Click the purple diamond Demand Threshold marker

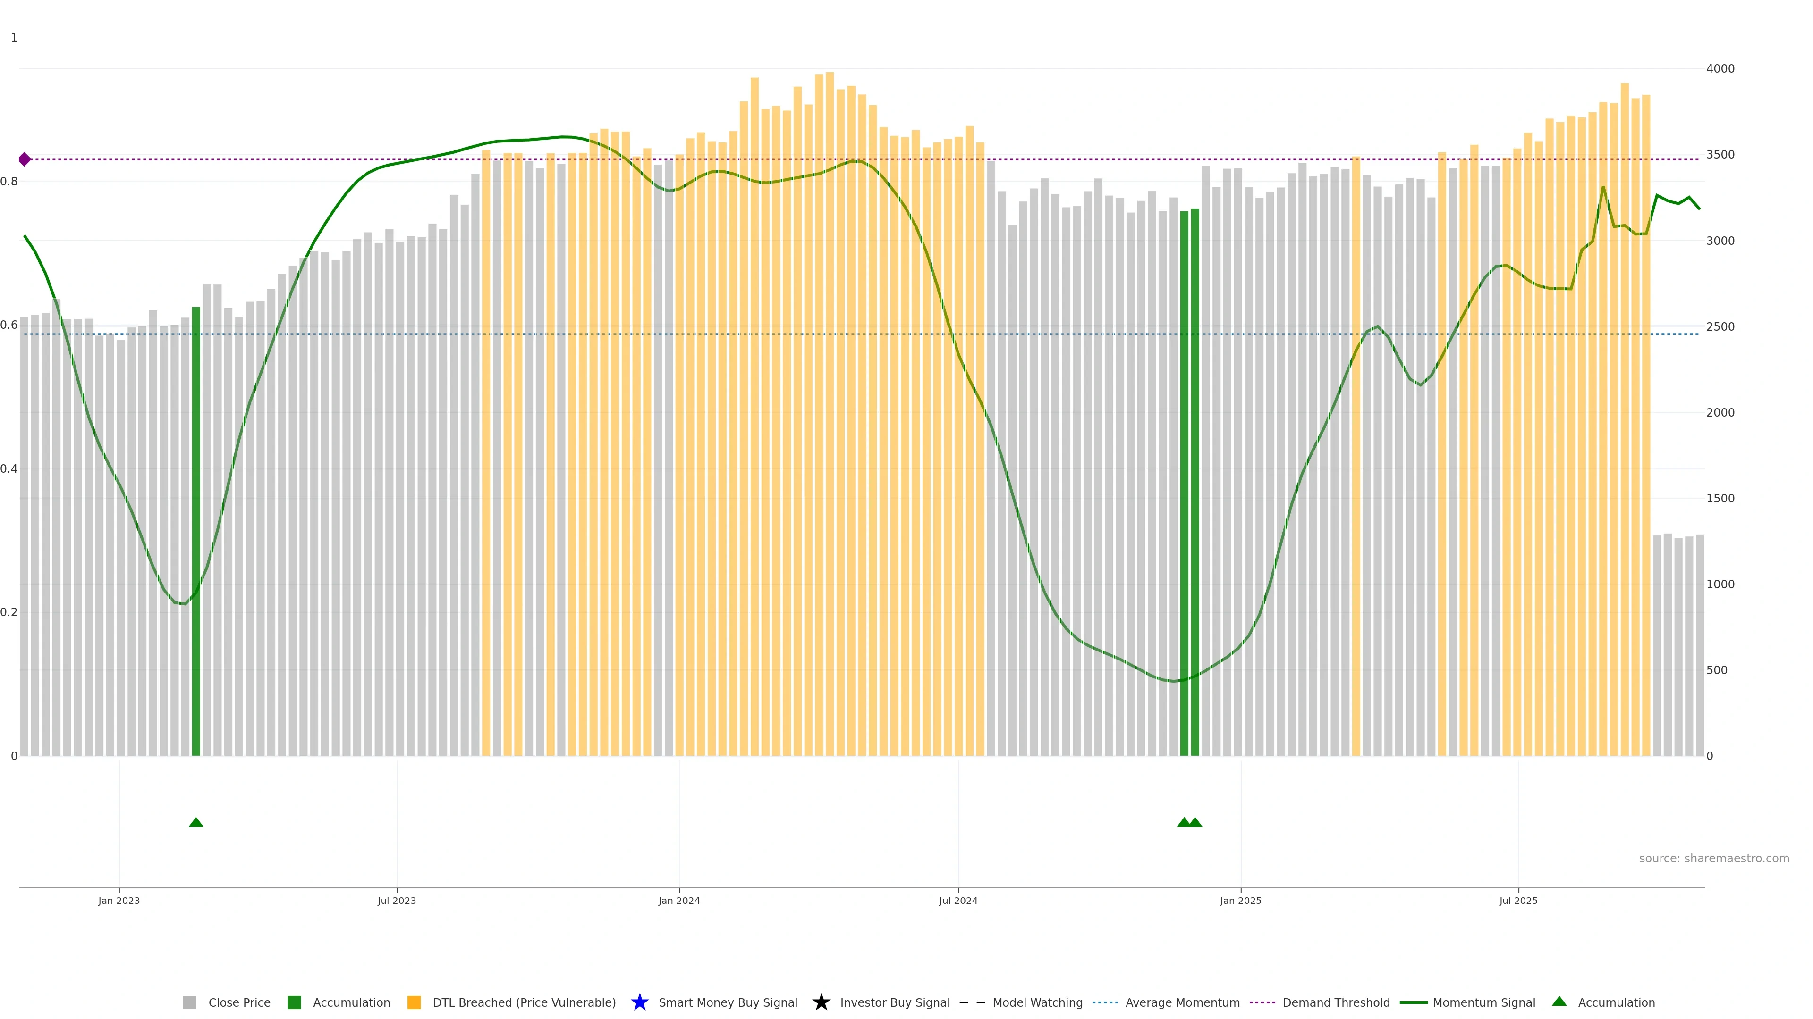(25, 159)
